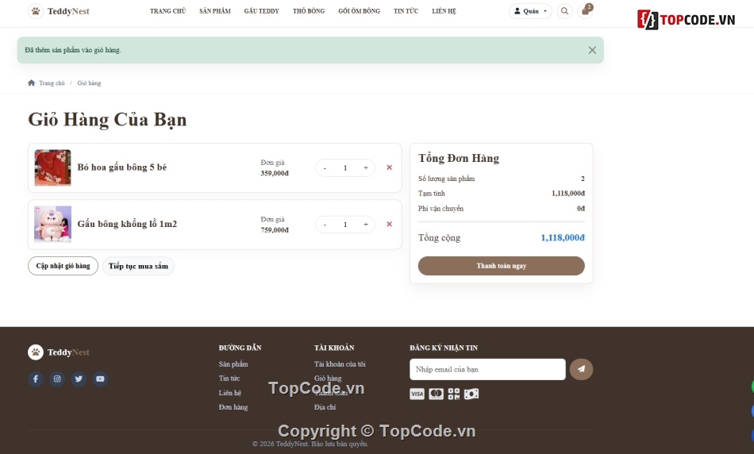Open the search icon in header
The height and width of the screenshot is (454, 754).
[x=564, y=11]
